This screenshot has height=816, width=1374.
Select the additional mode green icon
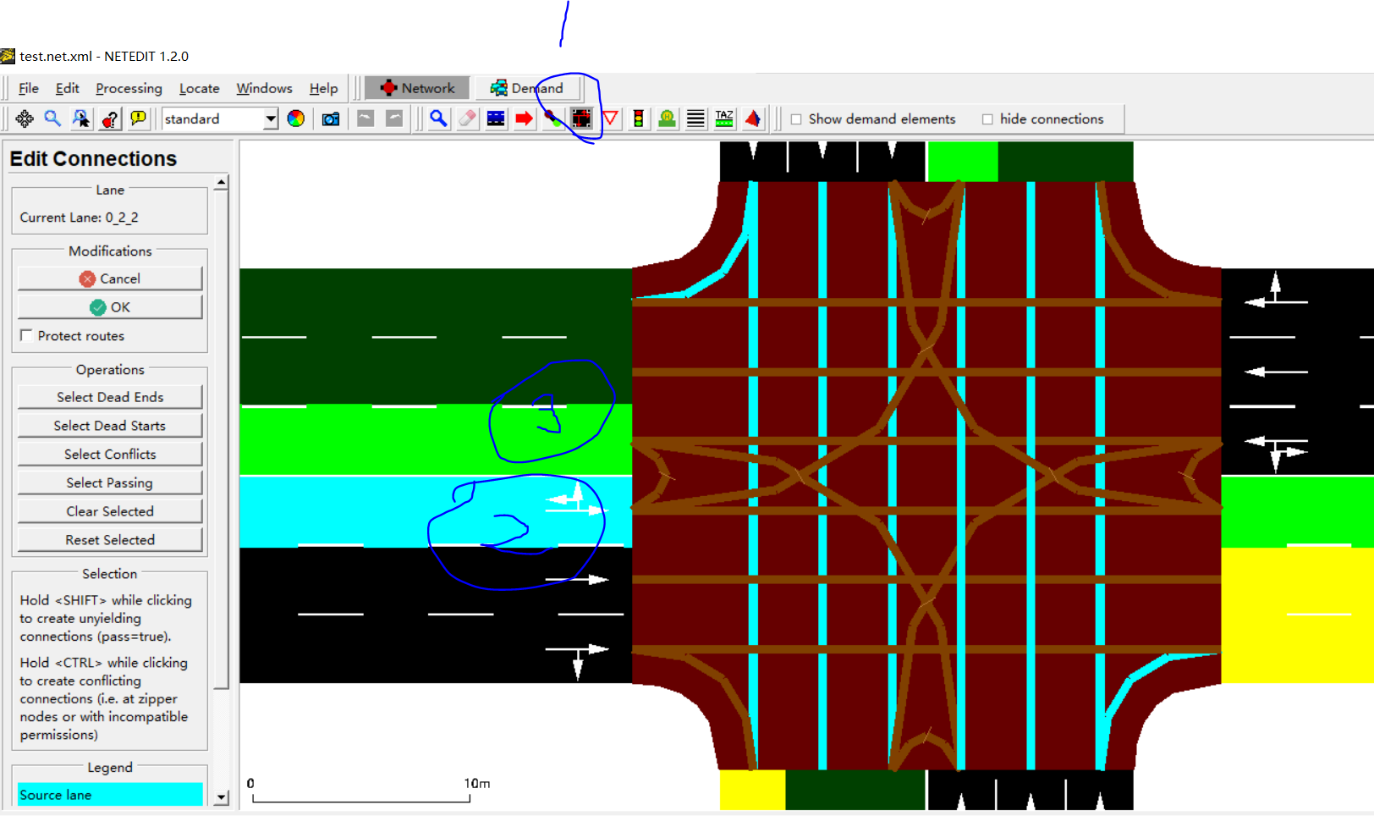pyautogui.click(x=668, y=119)
